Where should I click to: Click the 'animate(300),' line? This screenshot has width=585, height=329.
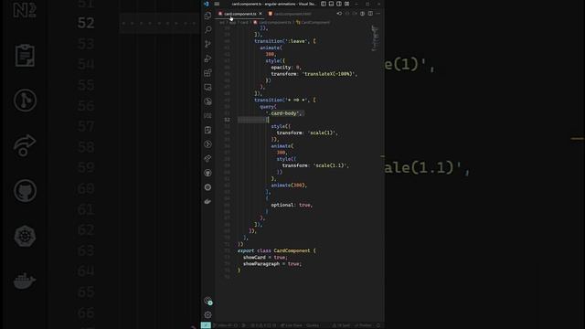point(289,185)
